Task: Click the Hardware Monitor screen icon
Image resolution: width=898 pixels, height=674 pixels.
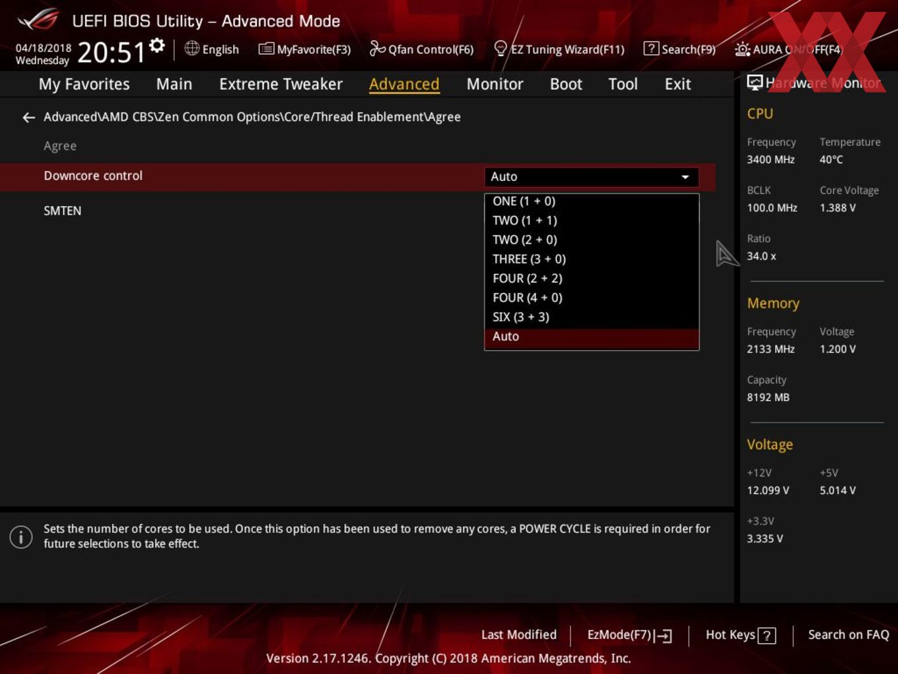Action: [x=755, y=83]
